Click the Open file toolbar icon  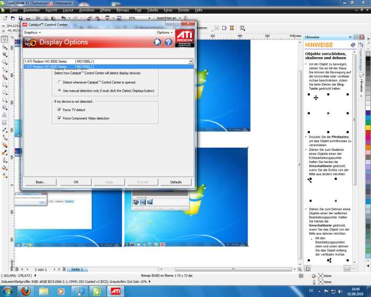coord(13,18)
